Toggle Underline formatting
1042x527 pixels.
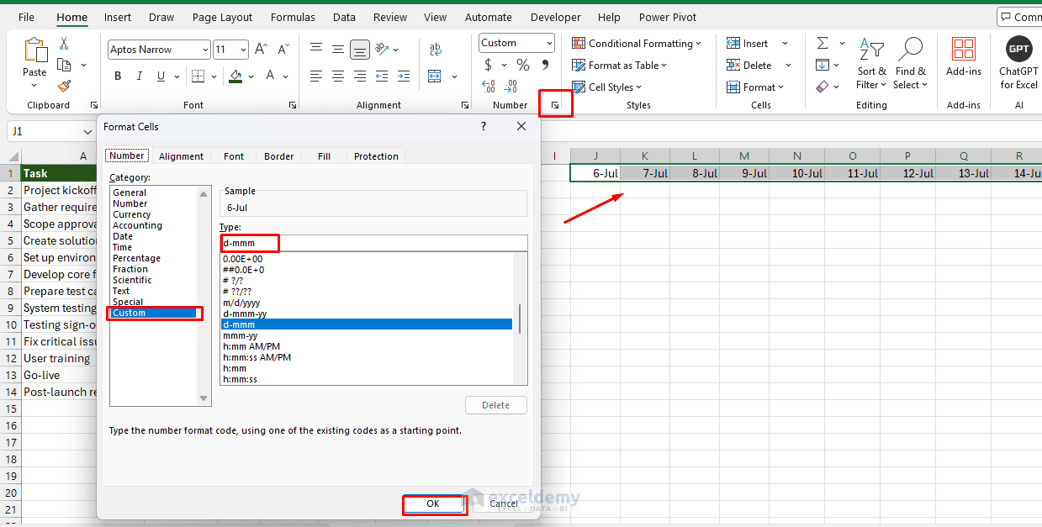tap(161, 76)
